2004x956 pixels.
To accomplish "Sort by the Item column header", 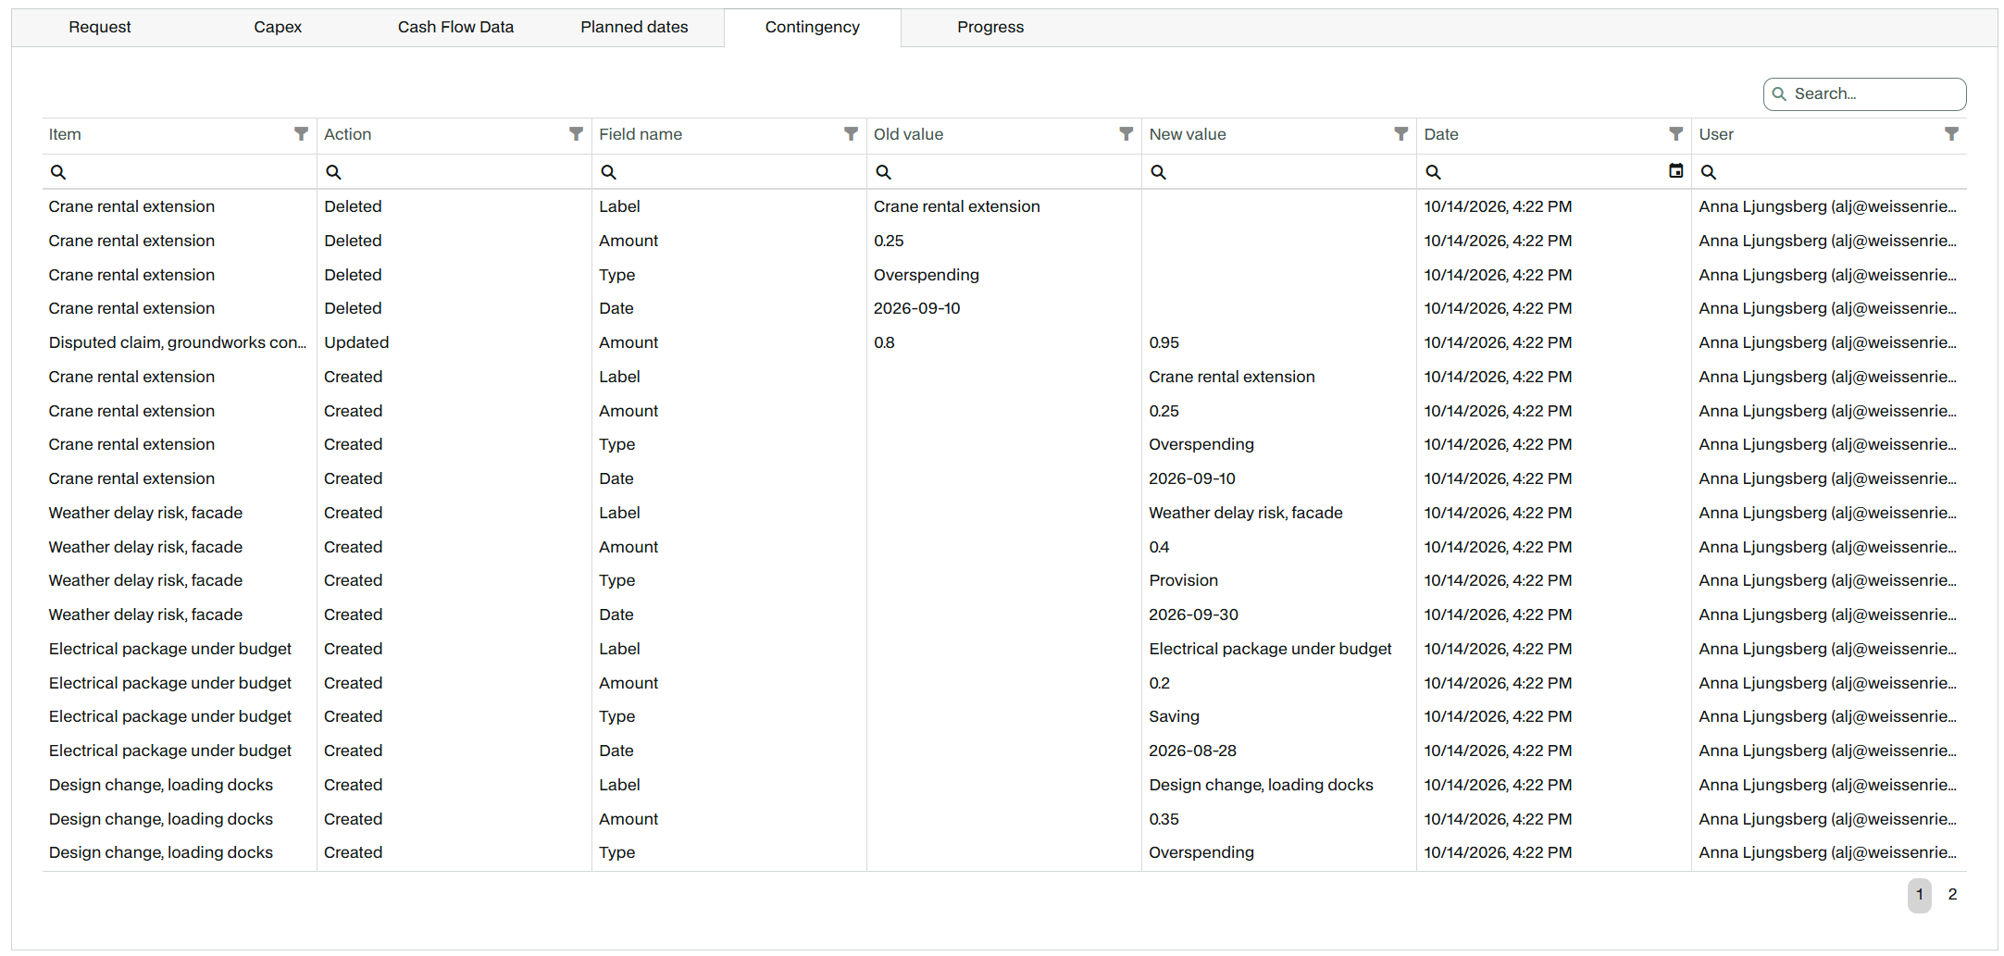I will [65, 135].
